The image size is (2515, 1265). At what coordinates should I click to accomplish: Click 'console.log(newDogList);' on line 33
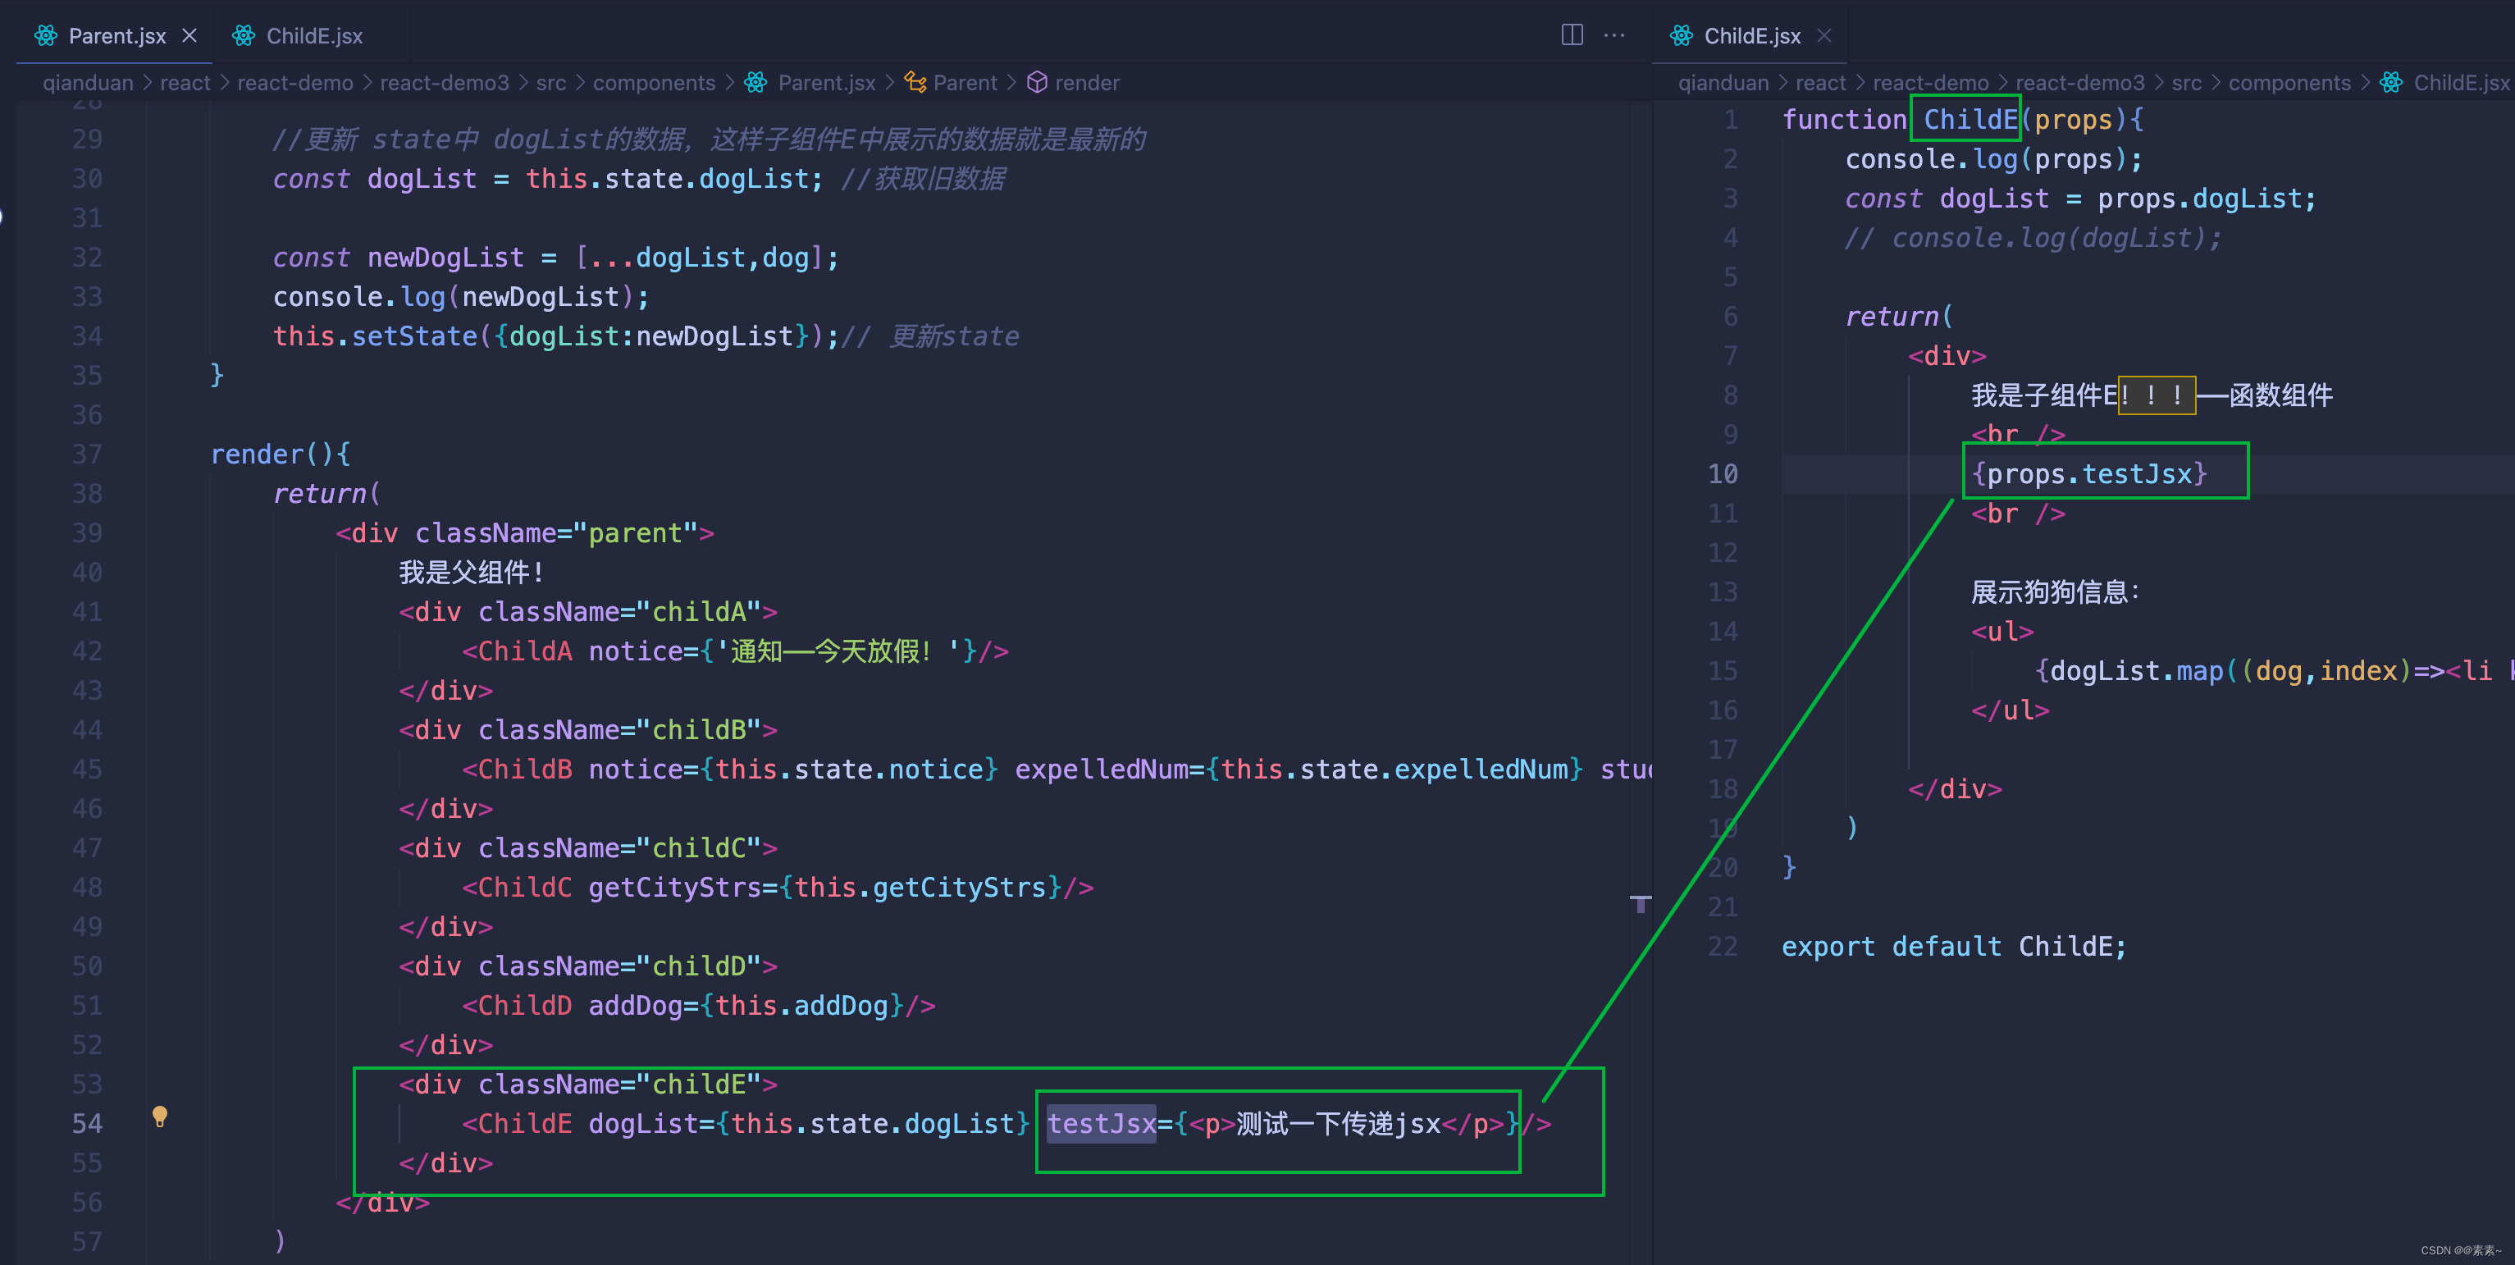tap(461, 297)
